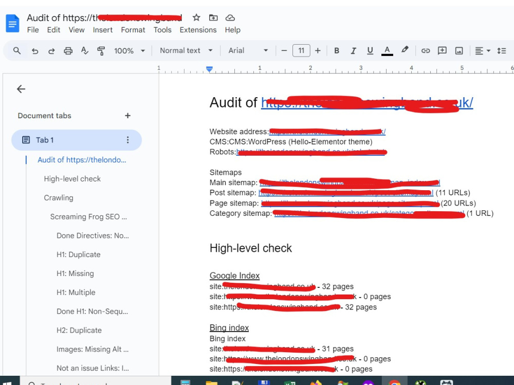Print the document
Image resolution: width=514 pixels, height=385 pixels.
click(x=68, y=51)
